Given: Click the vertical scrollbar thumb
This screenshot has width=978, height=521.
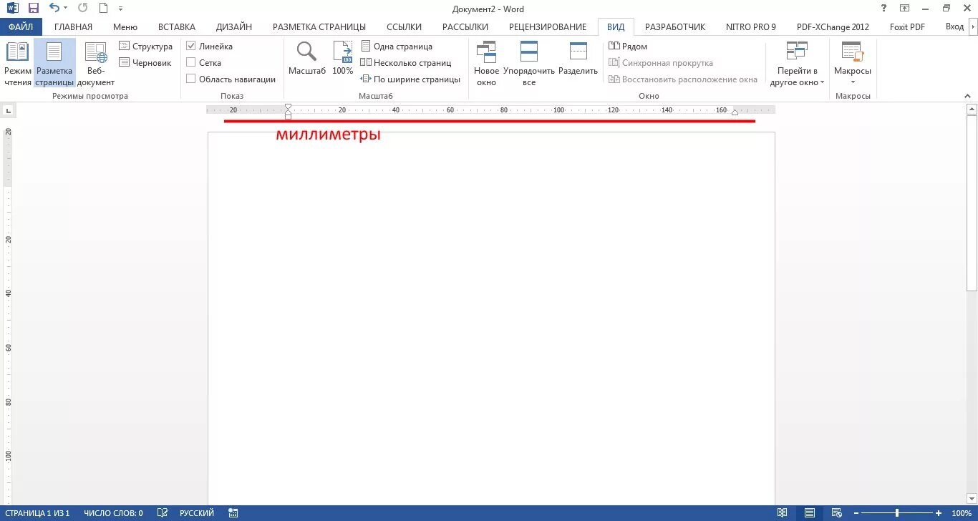Looking at the screenshot, I should 972,203.
